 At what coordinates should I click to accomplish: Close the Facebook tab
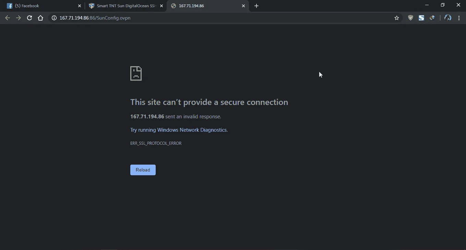(80, 6)
